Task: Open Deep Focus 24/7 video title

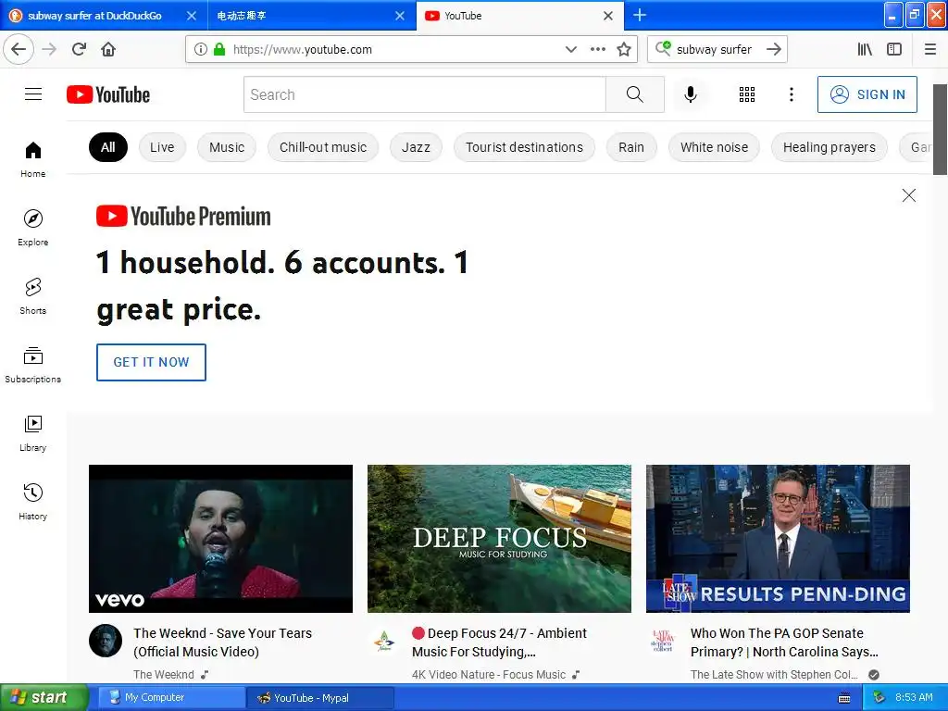Action: (x=499, y=642)
